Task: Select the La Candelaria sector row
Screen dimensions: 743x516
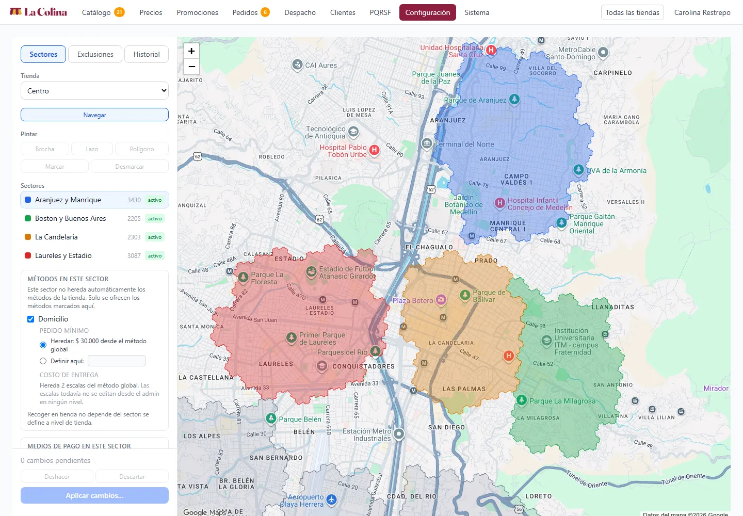Action: [95, 237]
